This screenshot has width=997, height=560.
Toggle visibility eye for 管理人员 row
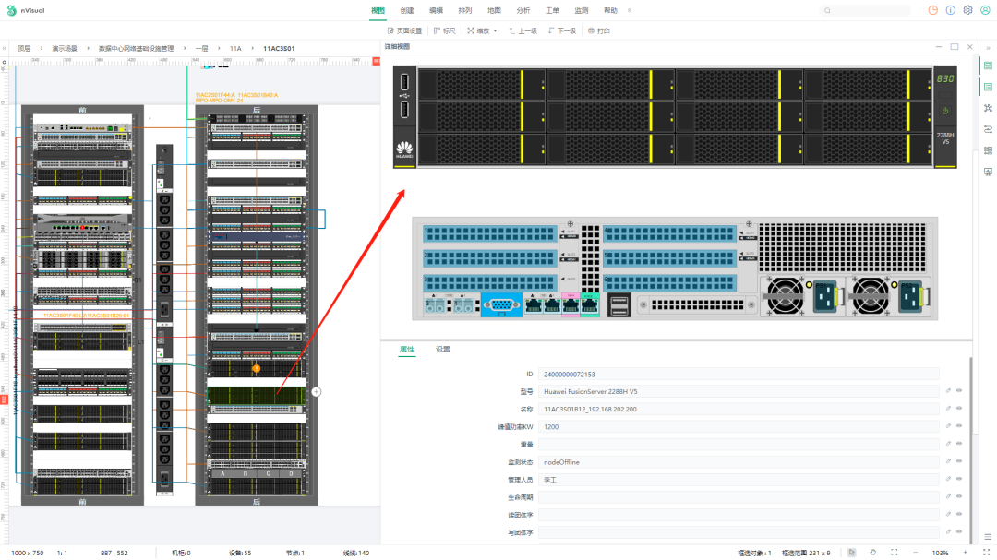pyautogui.click(x=959, y=479)
